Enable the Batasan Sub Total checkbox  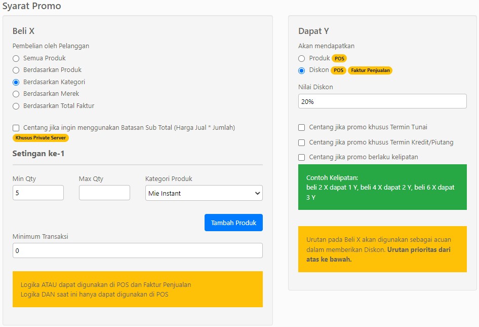(16, 128)
